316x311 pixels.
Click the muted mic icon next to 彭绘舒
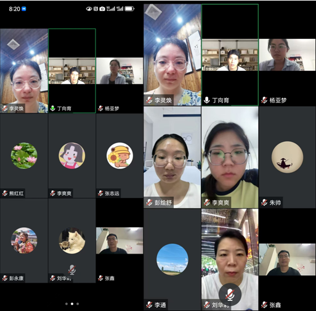click(x=149, y=202)
